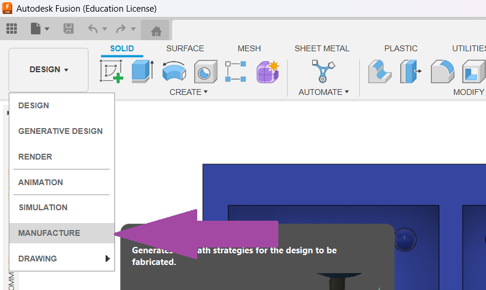Expand the CREATE dropdown menu
This screenshot has width=486, height=290.
tap(188, 92)
